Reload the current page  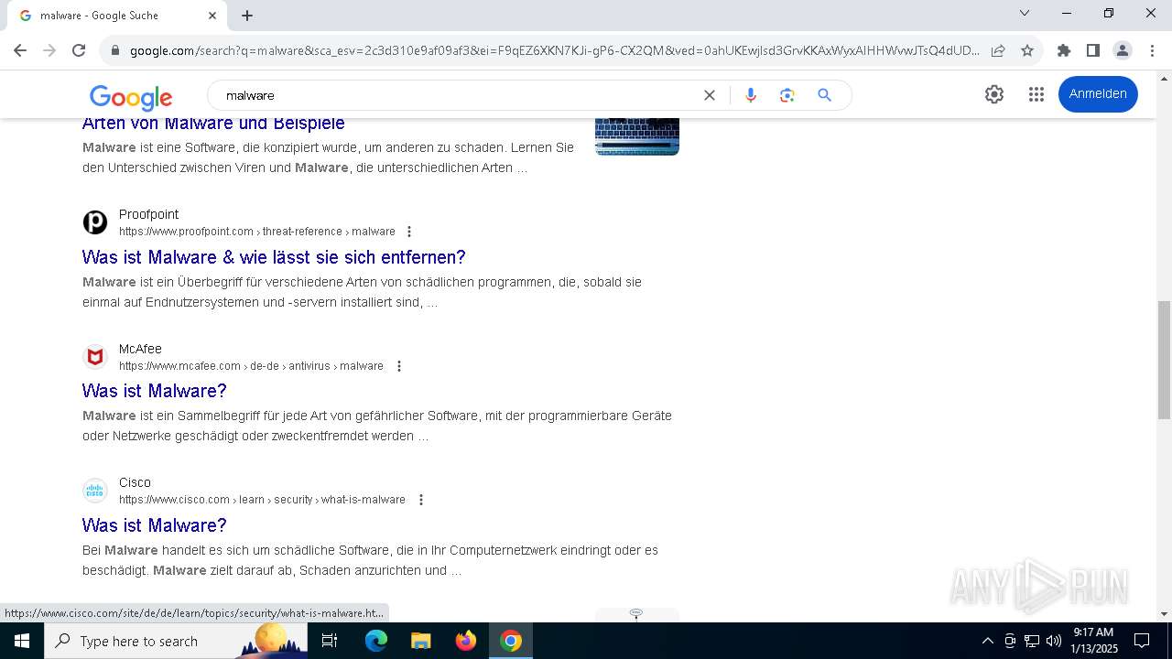click(79, 50)
